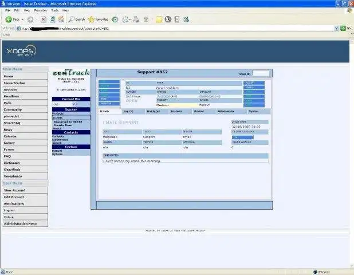Open SmartFAQ in Main Menu
Image resolution: width=354 pixels, height=275 pixels.
pyautogui.click(x=25, y=123)
